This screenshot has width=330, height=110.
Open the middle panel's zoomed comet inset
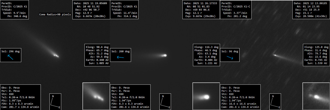[x=206, y=96]
